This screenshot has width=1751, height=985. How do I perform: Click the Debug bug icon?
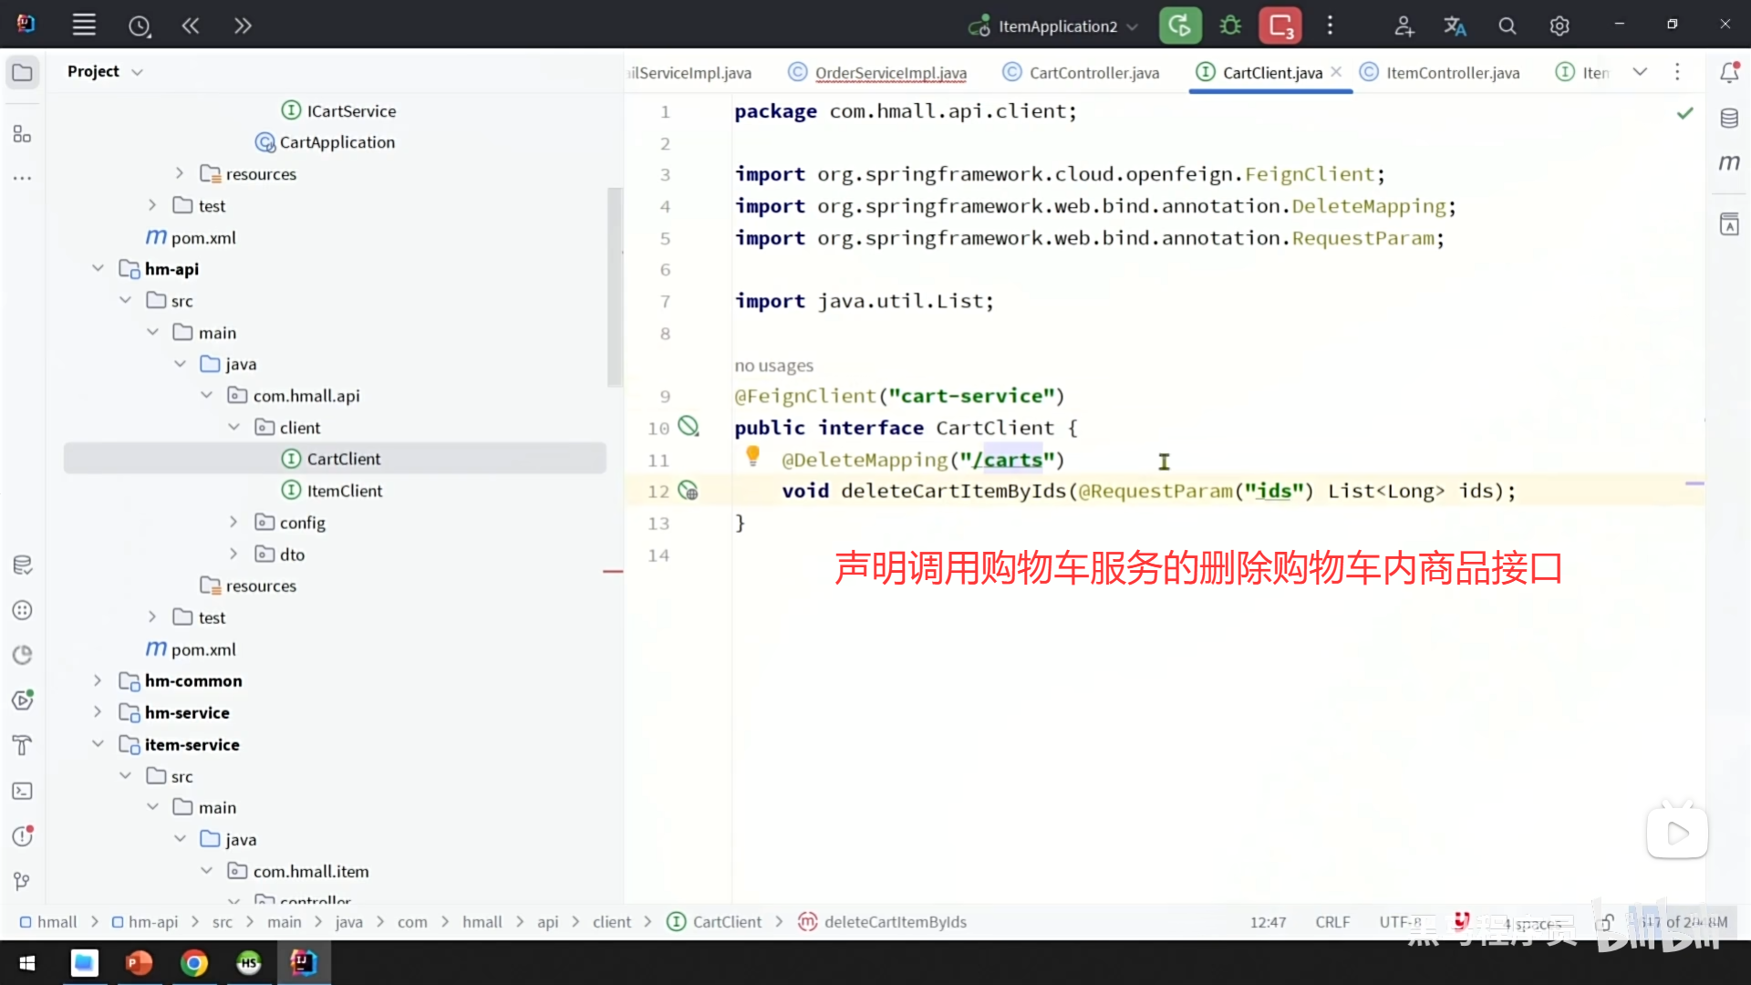click(1230, 26)
